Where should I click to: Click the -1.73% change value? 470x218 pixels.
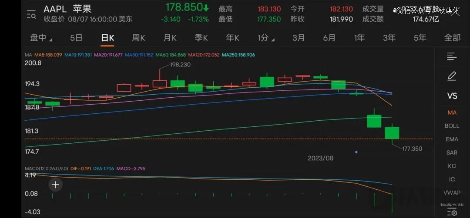[x=198, y=20]
